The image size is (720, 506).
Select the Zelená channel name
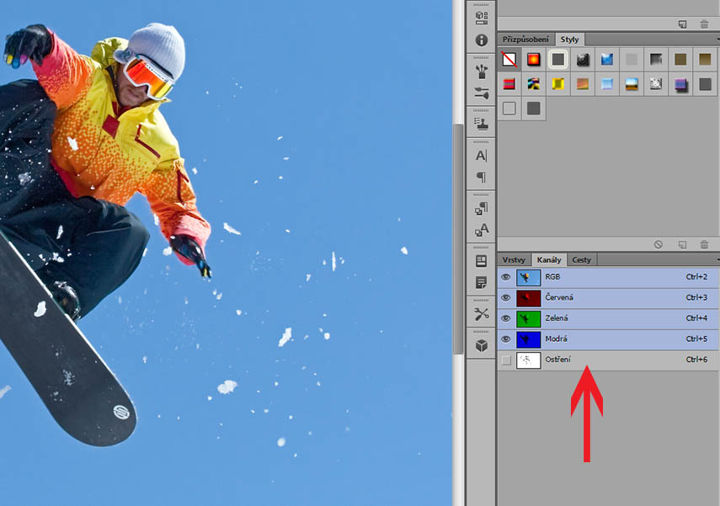click(x=557, y=318)
